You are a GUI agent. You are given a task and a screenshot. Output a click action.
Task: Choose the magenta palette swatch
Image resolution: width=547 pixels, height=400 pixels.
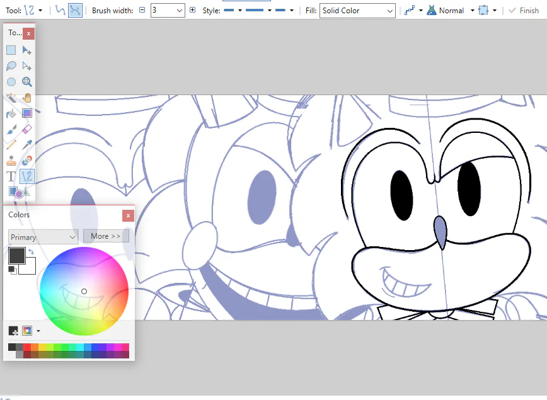tap(118, 347)
